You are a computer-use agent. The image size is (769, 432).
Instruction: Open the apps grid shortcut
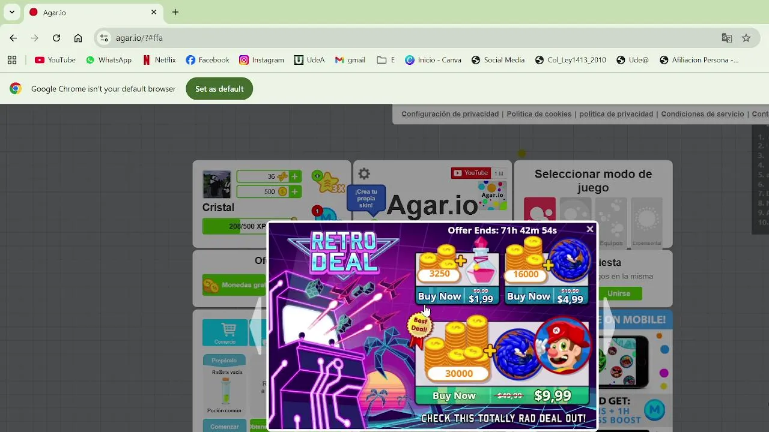click(x=12, y=60)
